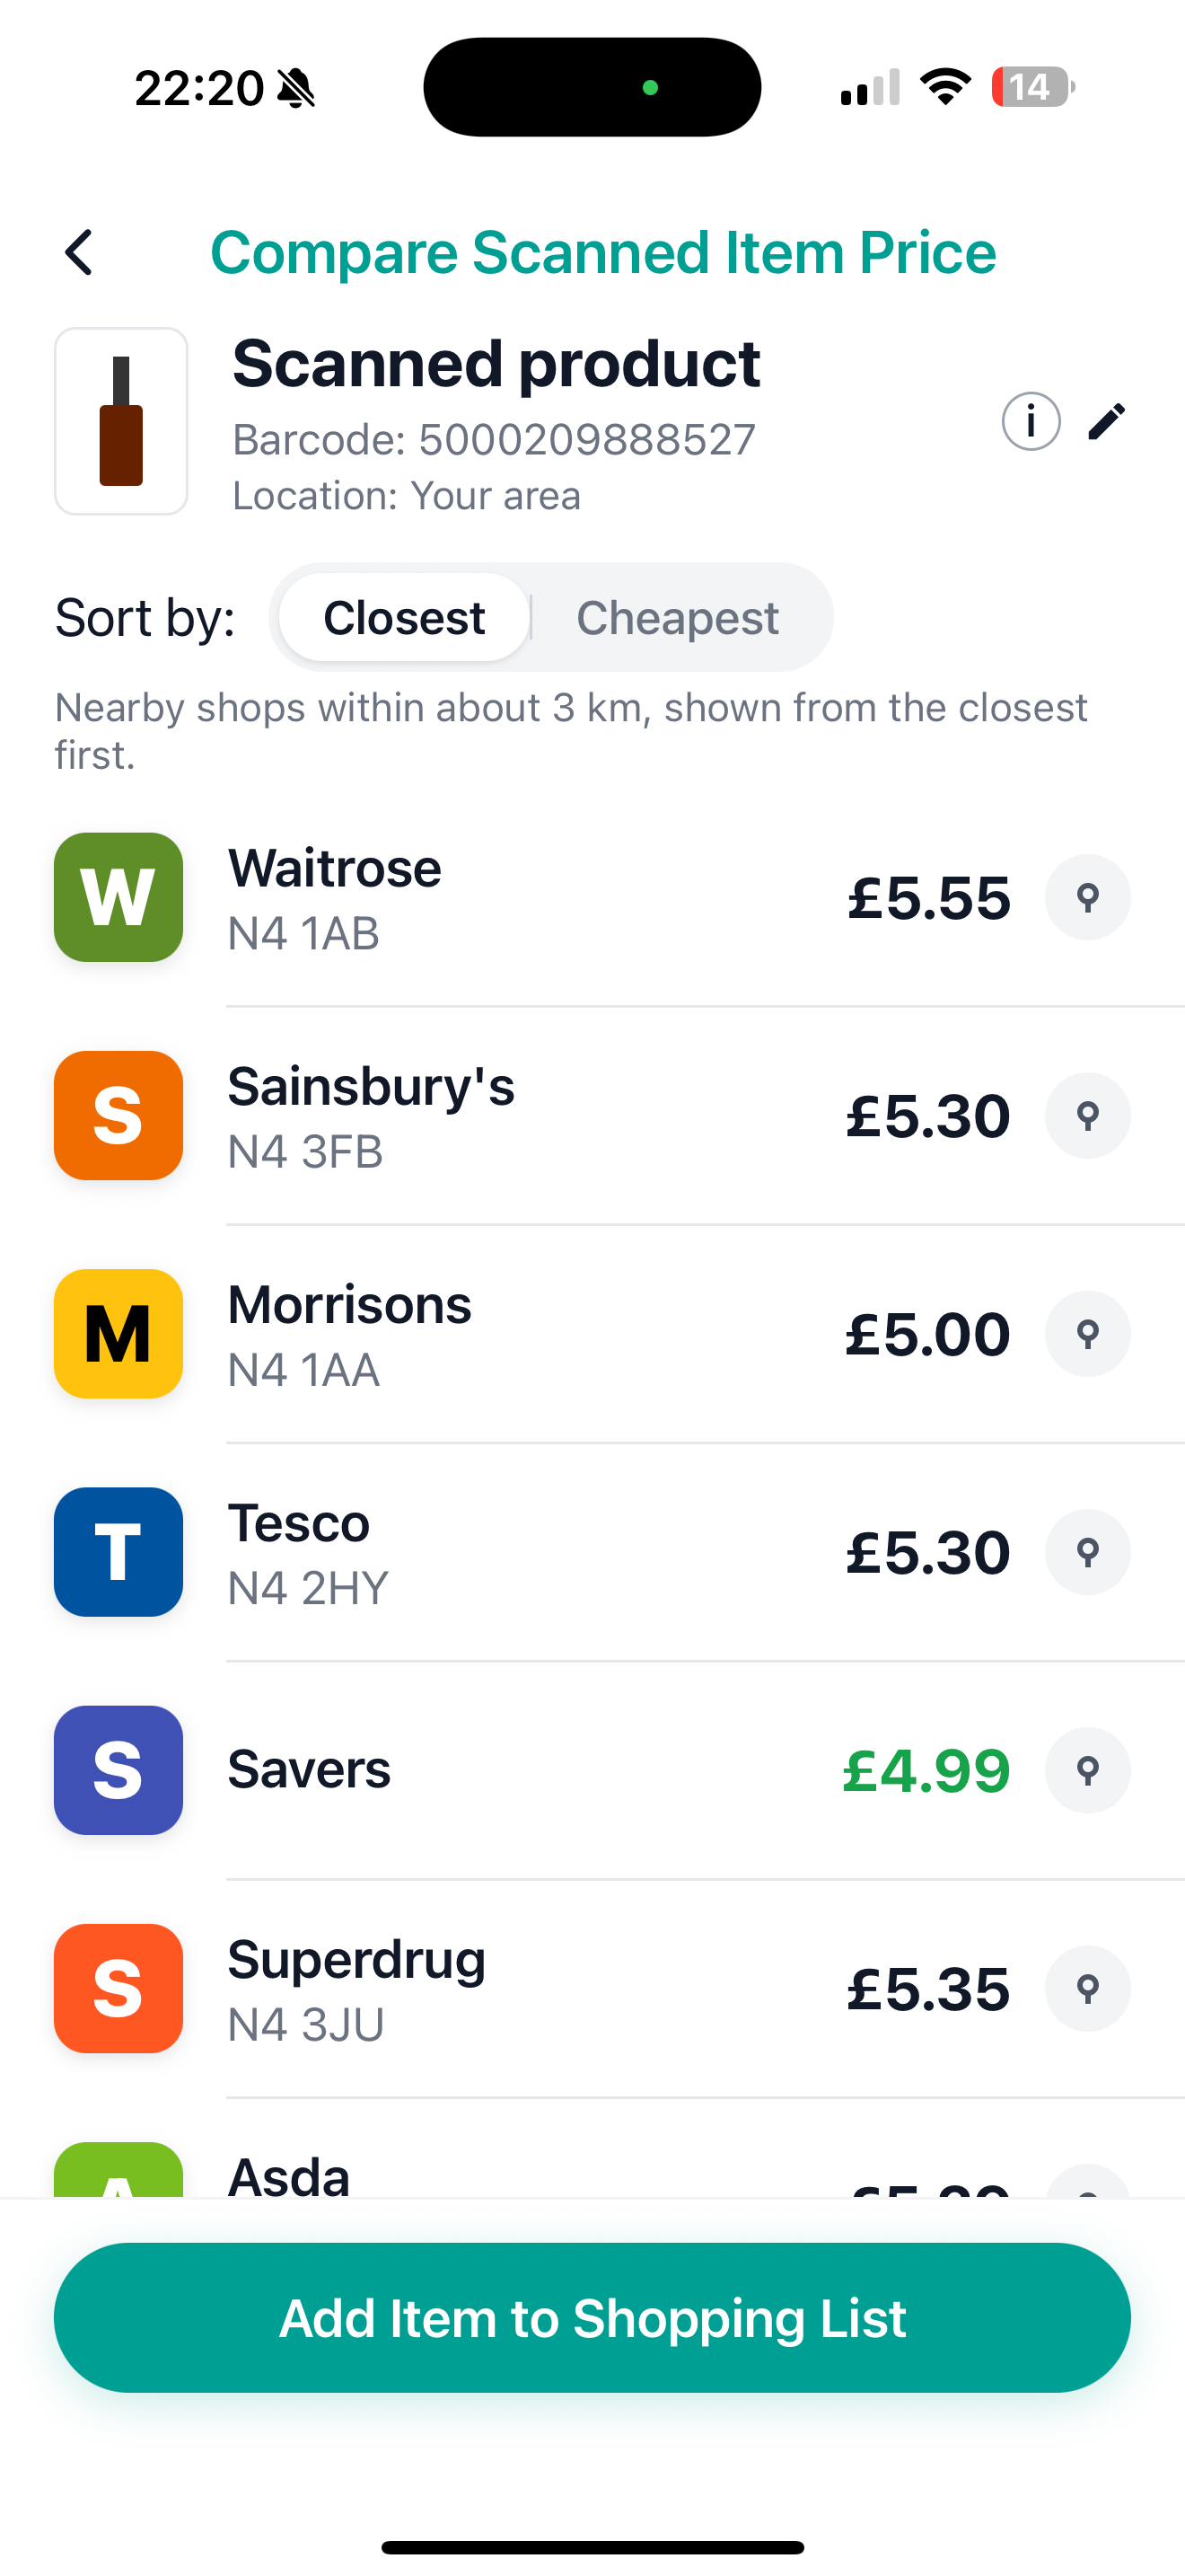Open map pin for Superdrug location
This screenshot has height=2576, width=1185.
coord(1087,1989)
